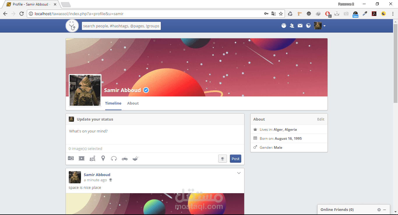Click the Opera extension with badge 2
This screenshot has height=215, width=398.
(328, 14)
